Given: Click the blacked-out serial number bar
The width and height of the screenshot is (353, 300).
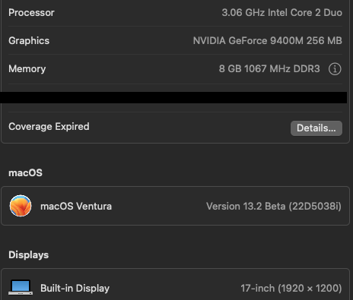Looking at the screenshot, I should click(x=173, y=97).
